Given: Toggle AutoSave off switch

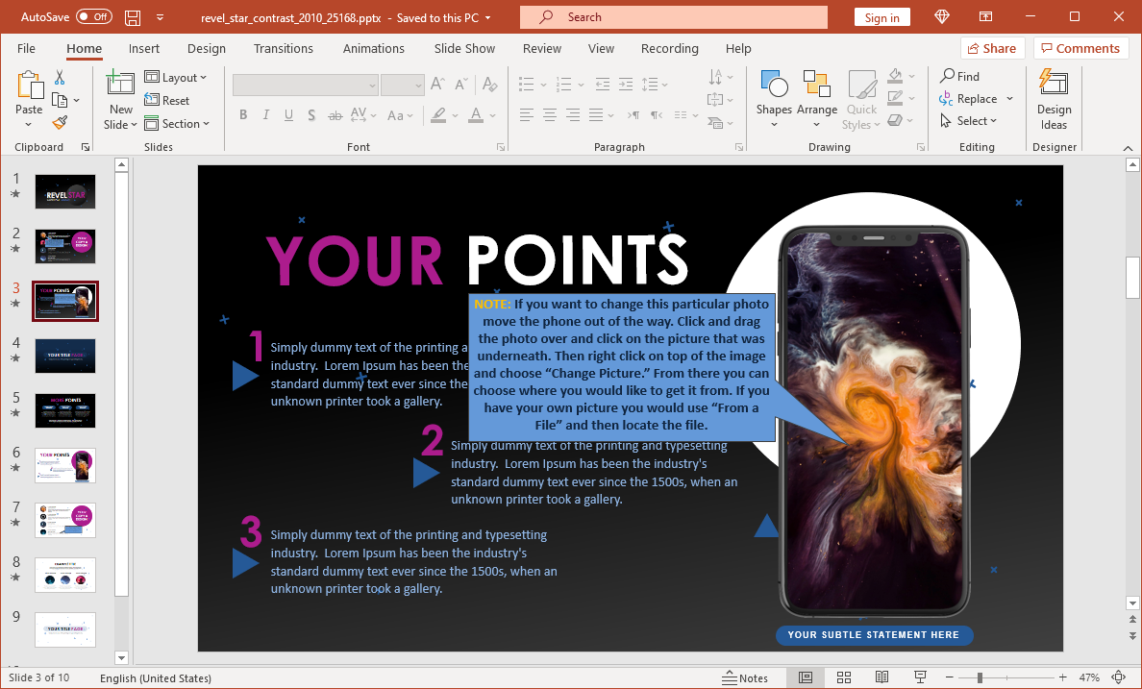Looking at the screenshot, I should (93, 17).
